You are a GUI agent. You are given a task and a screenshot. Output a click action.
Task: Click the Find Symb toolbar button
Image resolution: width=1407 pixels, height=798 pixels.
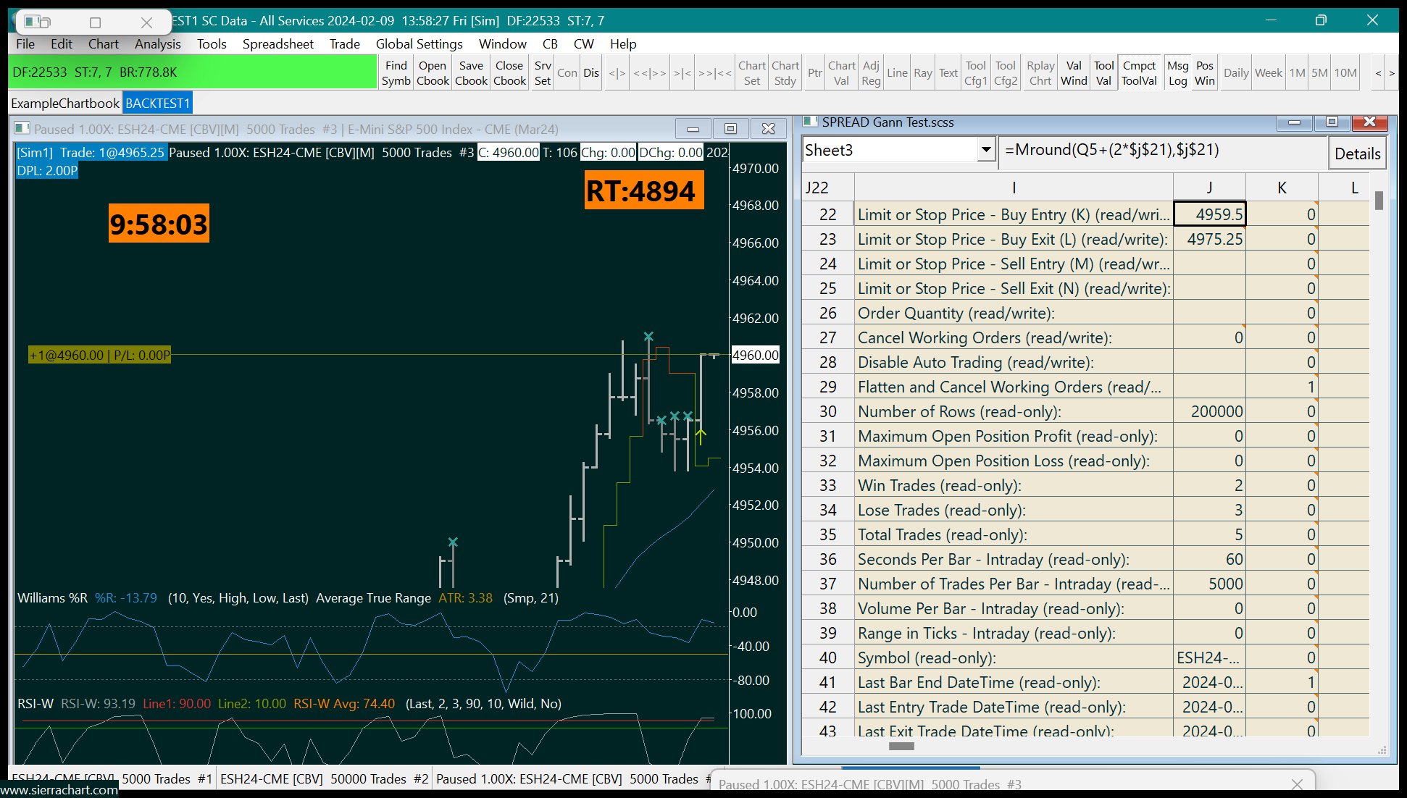(396, 73)
